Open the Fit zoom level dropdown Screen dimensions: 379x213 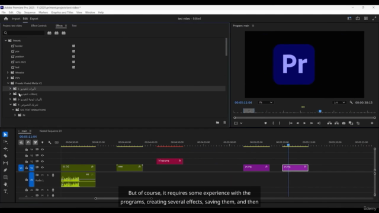coord(265,102)
